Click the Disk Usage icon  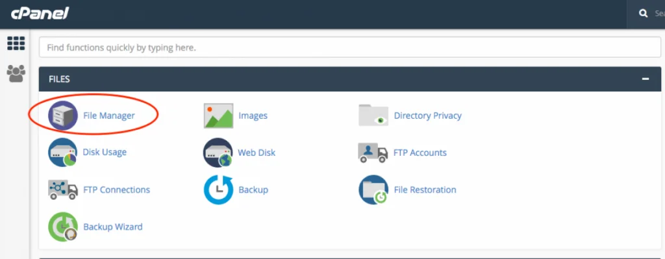pyautogui.click(x=62, y=153)
